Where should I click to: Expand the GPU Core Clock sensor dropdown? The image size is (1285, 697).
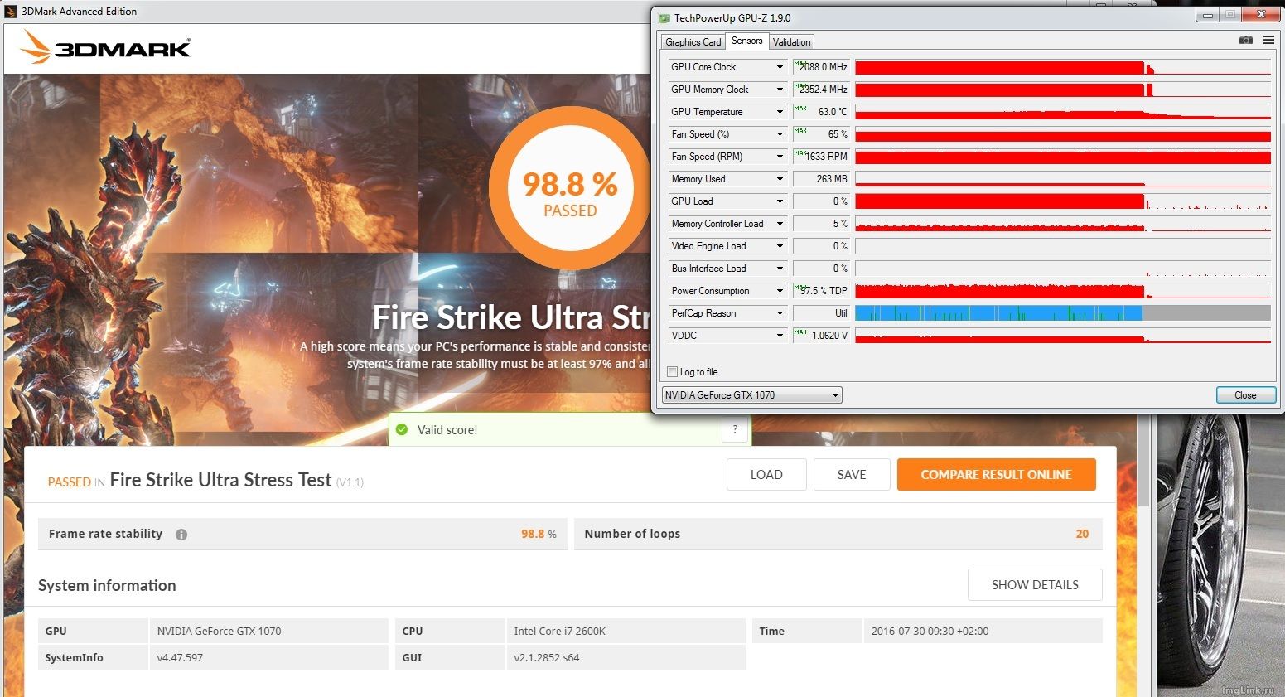coord(779,67)
